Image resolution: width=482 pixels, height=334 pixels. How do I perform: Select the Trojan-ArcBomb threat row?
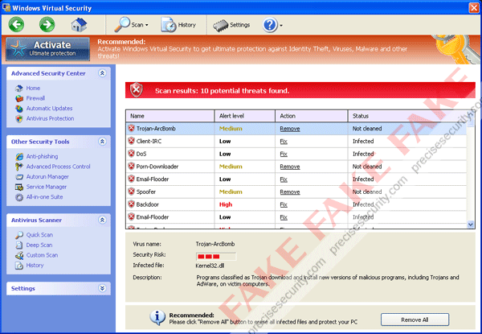(x=296, y=129)
